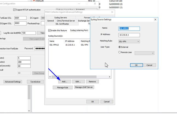Click the DCAgent SSL port field 8003

point(20,23)
